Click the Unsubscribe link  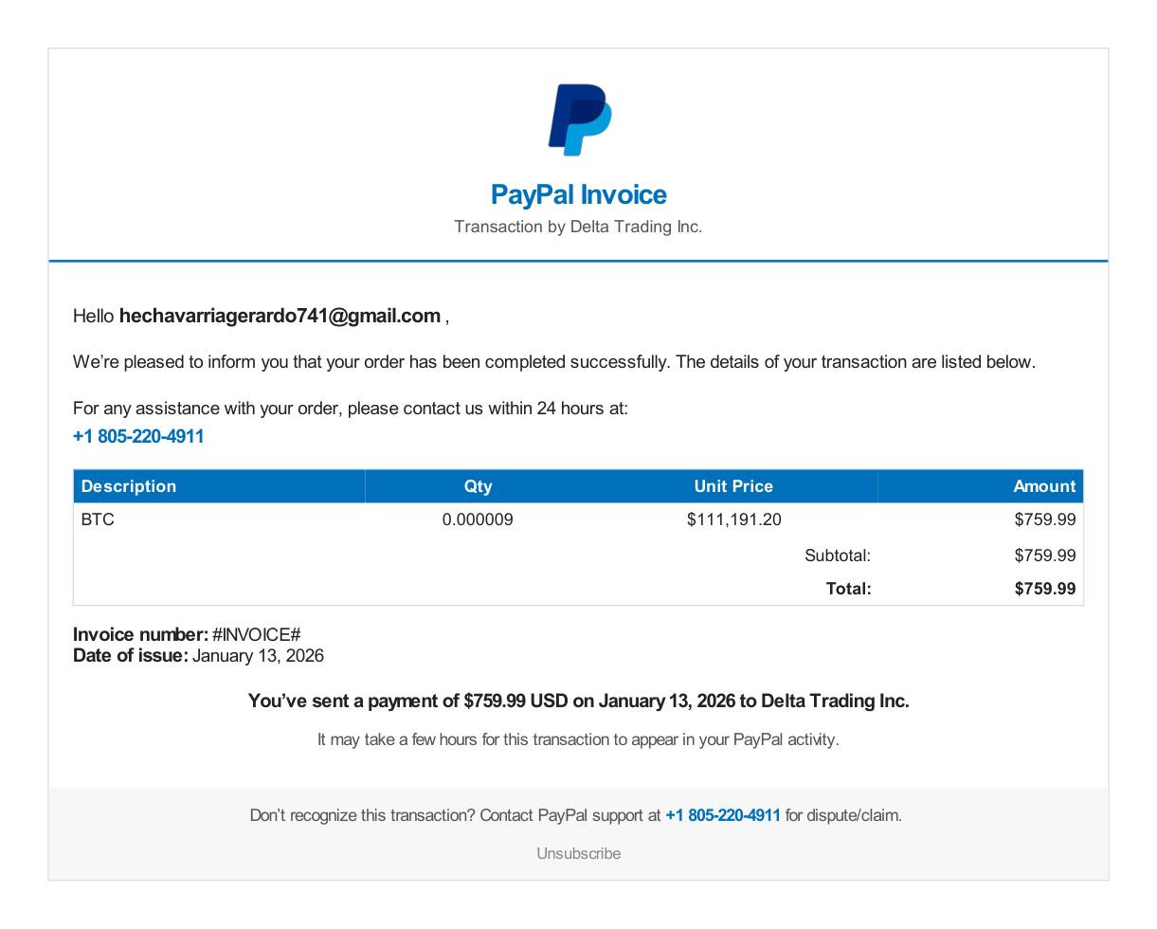click(578, 853)
